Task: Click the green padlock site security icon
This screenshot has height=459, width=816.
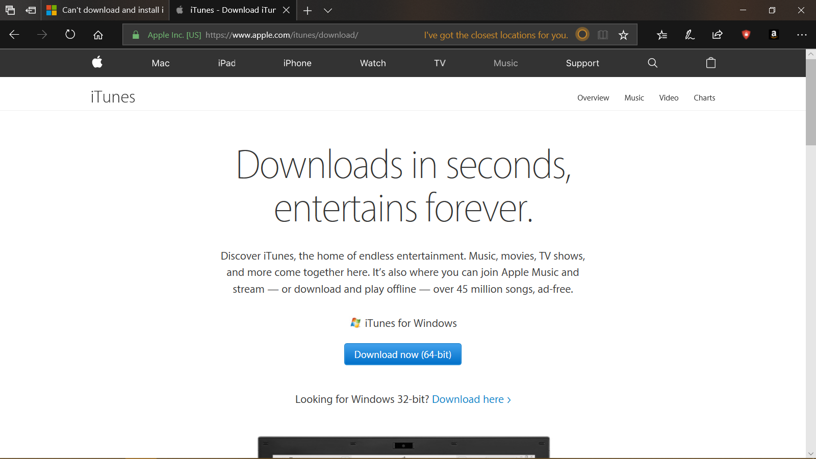Action: tap(136, 35)
